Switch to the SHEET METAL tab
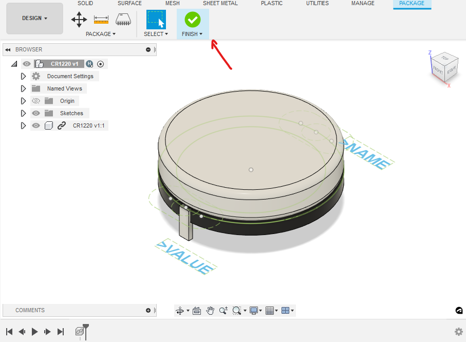Screen dimensions: 466x342 [220, 3]
